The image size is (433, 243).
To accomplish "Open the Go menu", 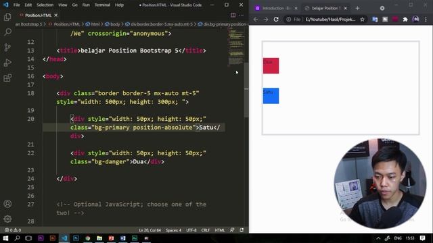I will click(74, 5).
